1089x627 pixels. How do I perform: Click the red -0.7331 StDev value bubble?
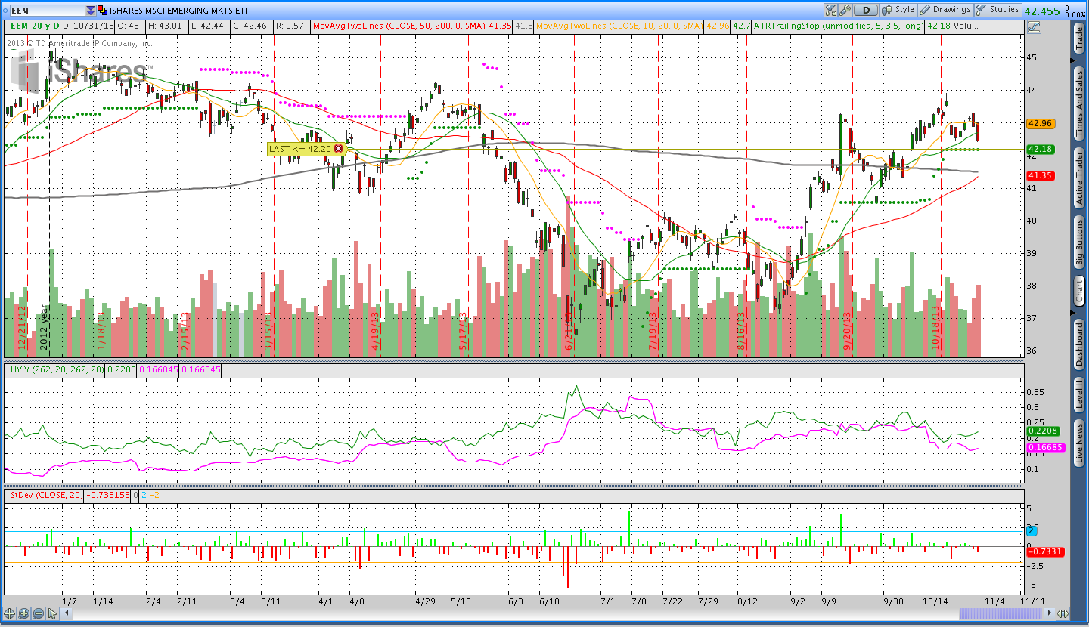click(1045, 551)
